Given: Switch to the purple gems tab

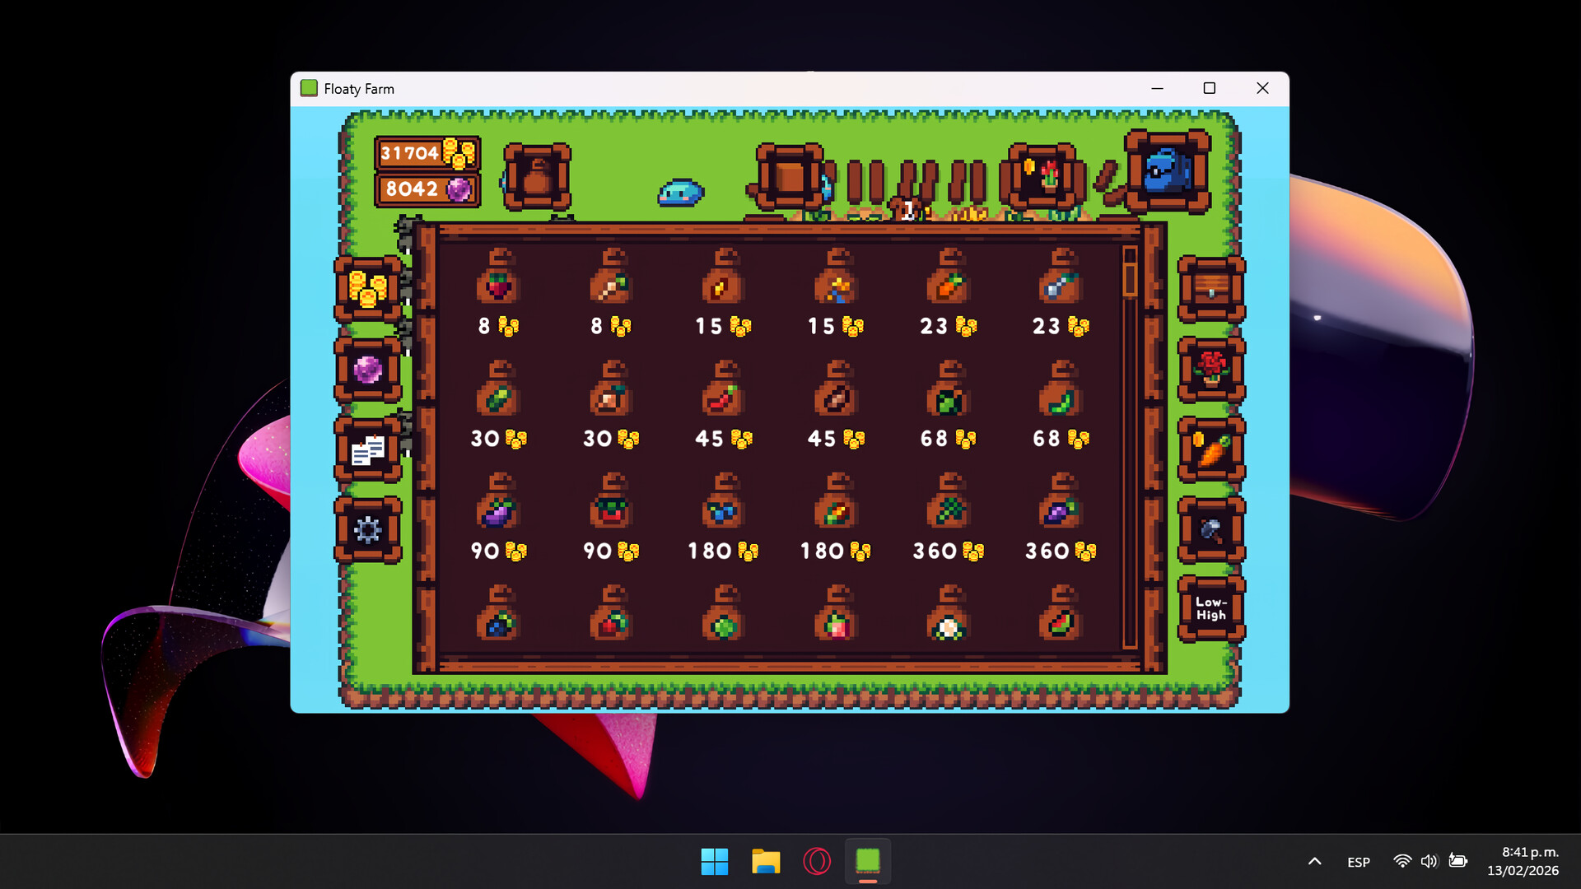Looking at the screenshot, I should (368, 372).
